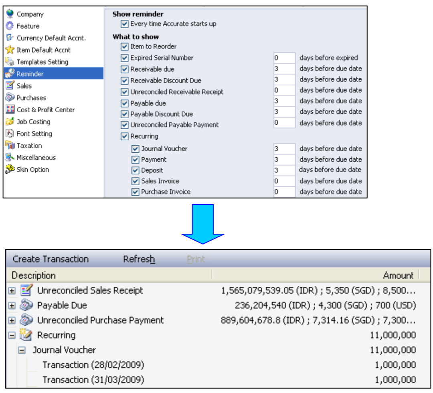
Task: Click the Payable Due row icon
Action: point(26,306)
